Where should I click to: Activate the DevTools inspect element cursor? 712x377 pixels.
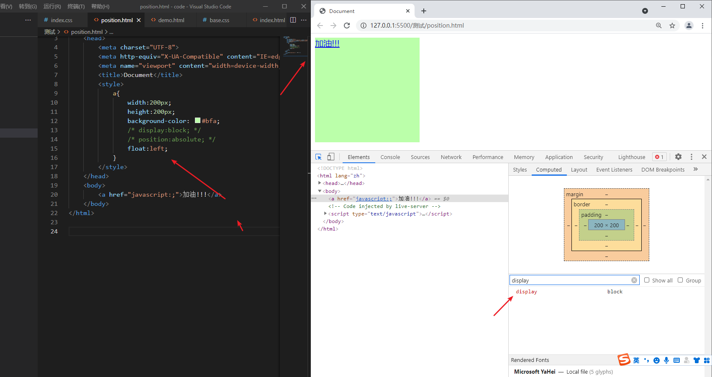318,156
